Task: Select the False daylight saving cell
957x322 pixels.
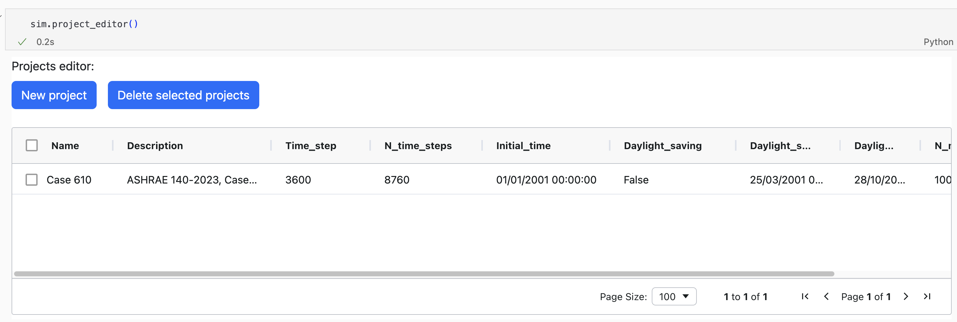Action: [x=636, y=180]
